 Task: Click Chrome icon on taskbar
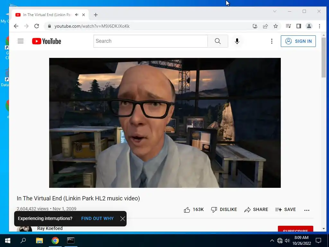coord(55,240)
